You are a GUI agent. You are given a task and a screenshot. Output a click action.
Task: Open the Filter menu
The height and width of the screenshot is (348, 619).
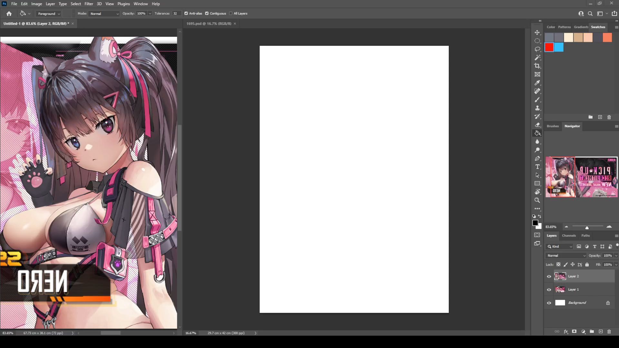point(89,4)
